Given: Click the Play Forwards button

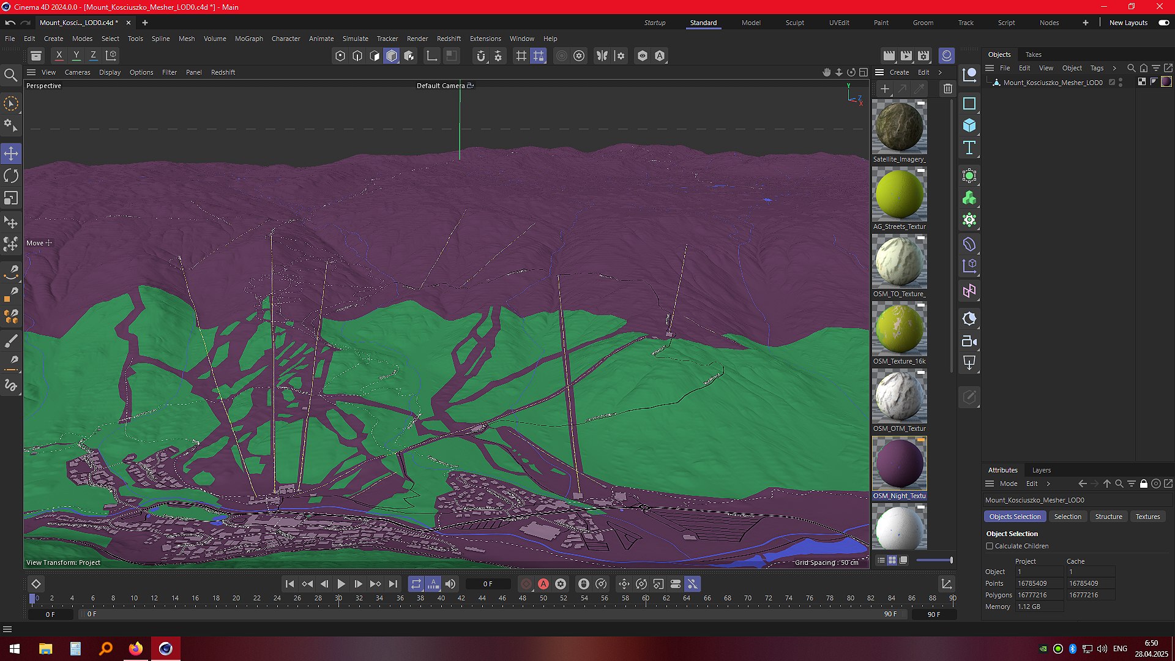Looking at the screenshot, I should pos(341,584).
